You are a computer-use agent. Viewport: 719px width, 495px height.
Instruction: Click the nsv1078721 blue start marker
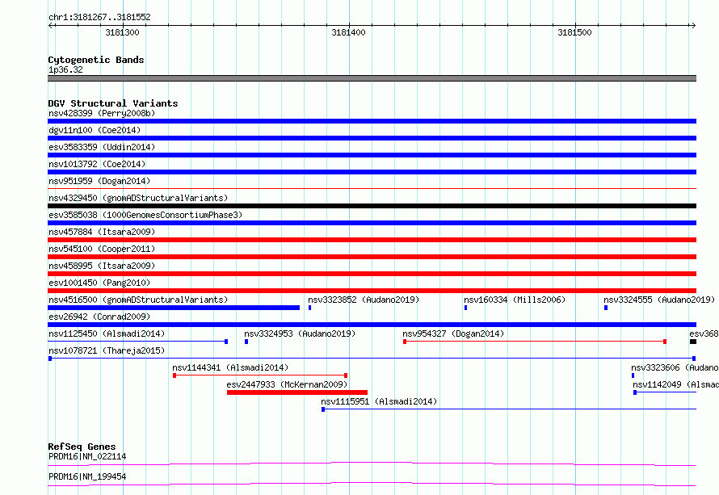(50, 359)
